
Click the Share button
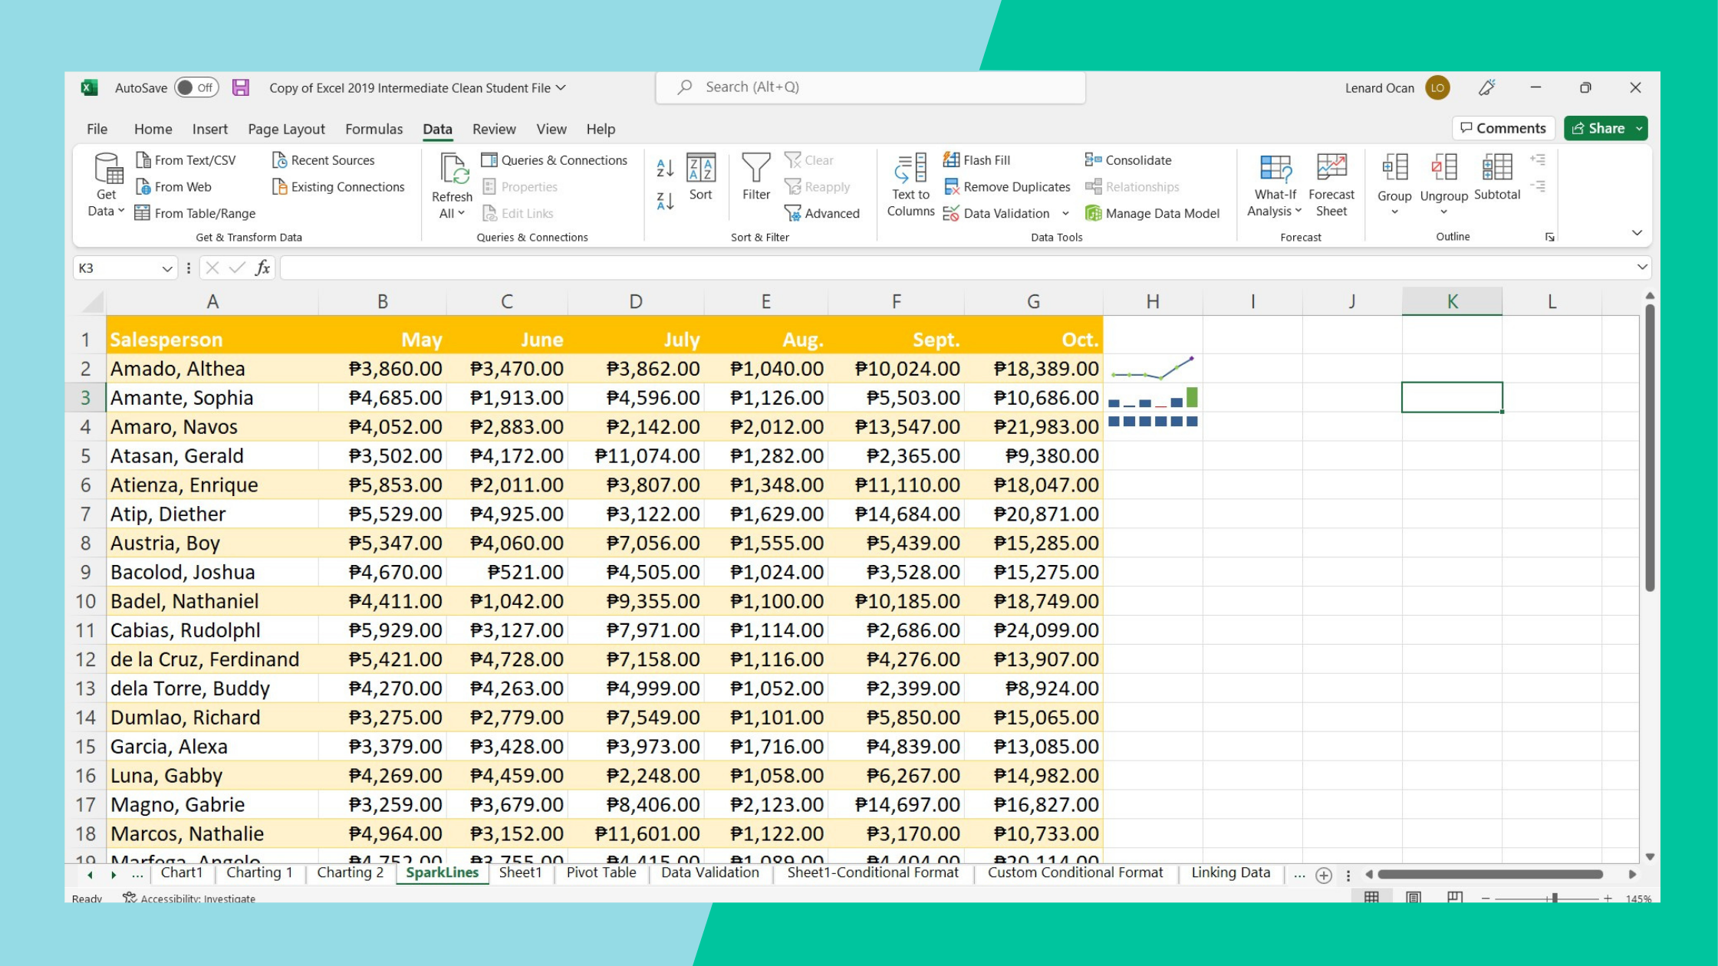tap(1598, 128)
